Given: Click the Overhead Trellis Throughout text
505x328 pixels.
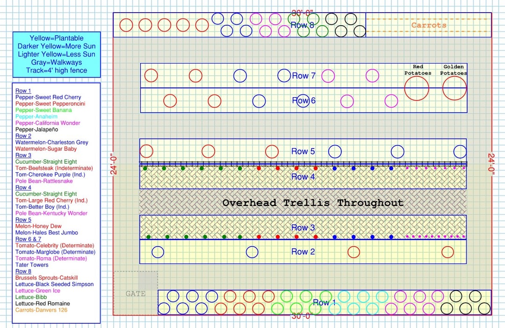Looking at the screenshot, I should (x=312, y=203).
